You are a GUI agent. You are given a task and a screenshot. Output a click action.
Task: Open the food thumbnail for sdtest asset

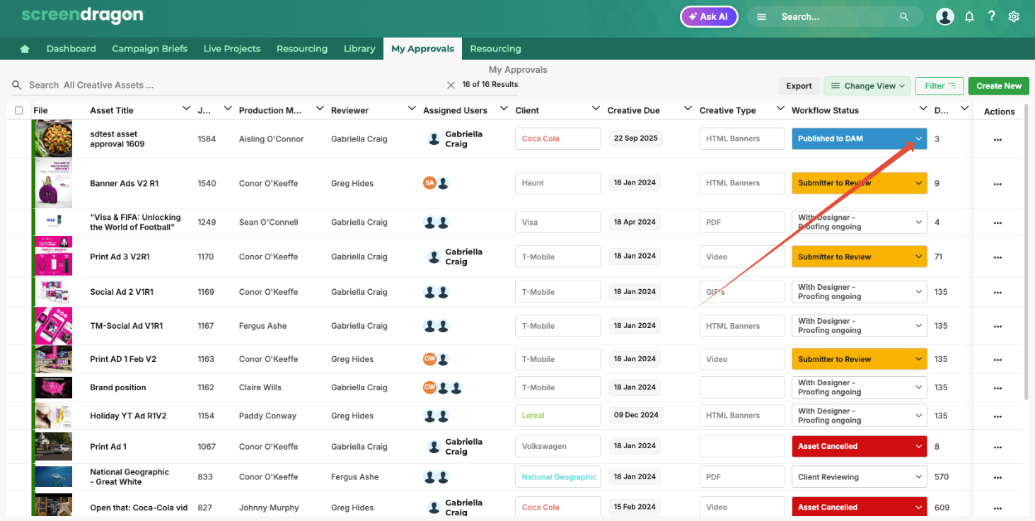pos(54,139)
